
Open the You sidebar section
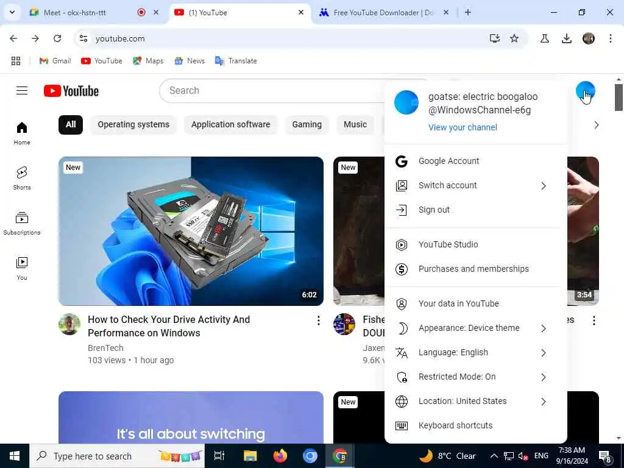click(x=22, y=269)
